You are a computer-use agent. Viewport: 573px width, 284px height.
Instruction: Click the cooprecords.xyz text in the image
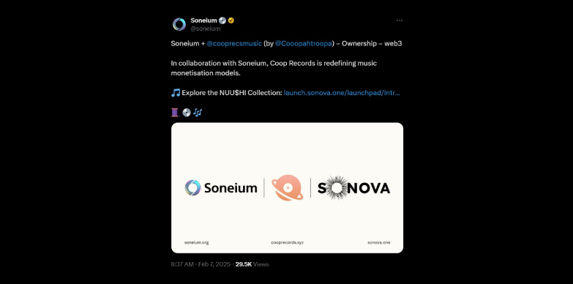(x=287, y=242)
